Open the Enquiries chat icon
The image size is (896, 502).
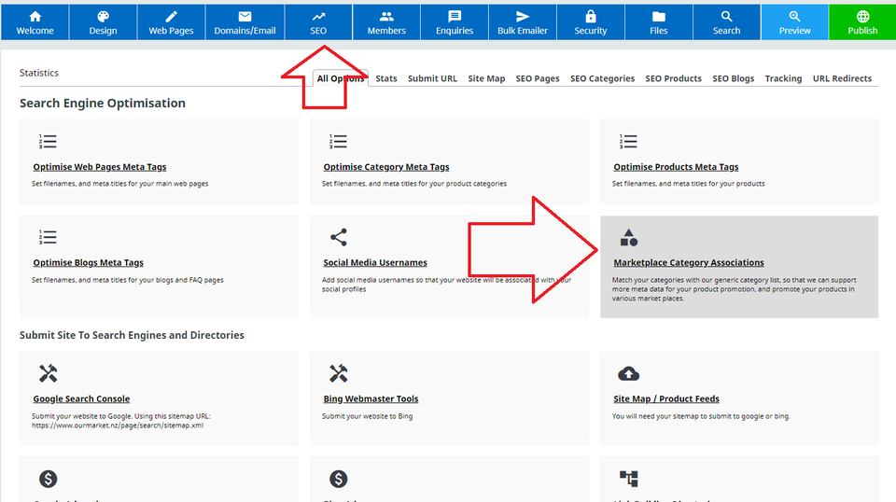[455, 17]
